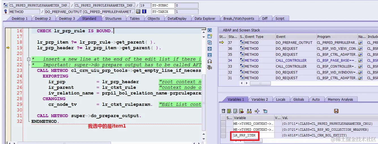
Task: Click delete trash icon in Variables toolbar
Action: pos(224,111)
